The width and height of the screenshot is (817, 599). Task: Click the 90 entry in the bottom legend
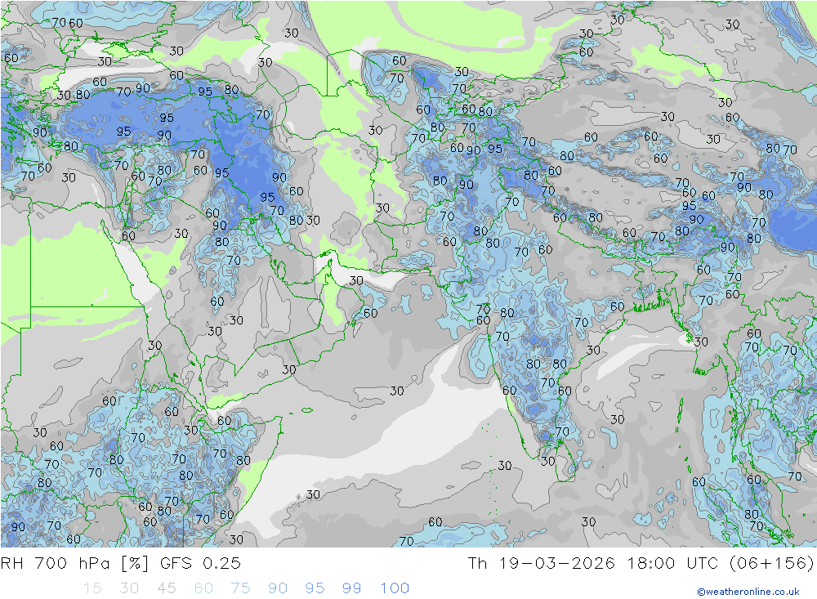pos(278,588)
